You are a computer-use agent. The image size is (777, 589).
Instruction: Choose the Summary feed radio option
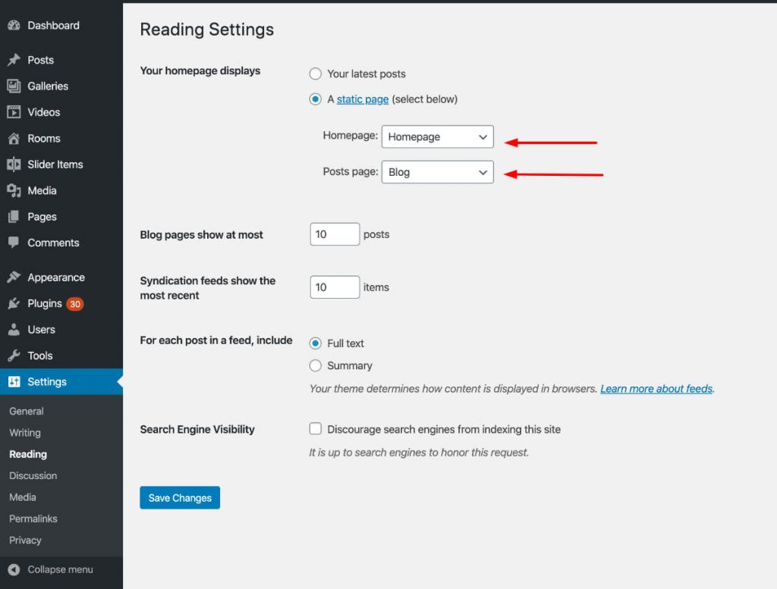click(316, 365)
